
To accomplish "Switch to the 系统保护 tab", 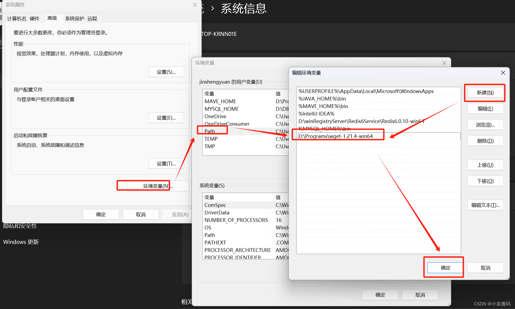I will 74,18.
